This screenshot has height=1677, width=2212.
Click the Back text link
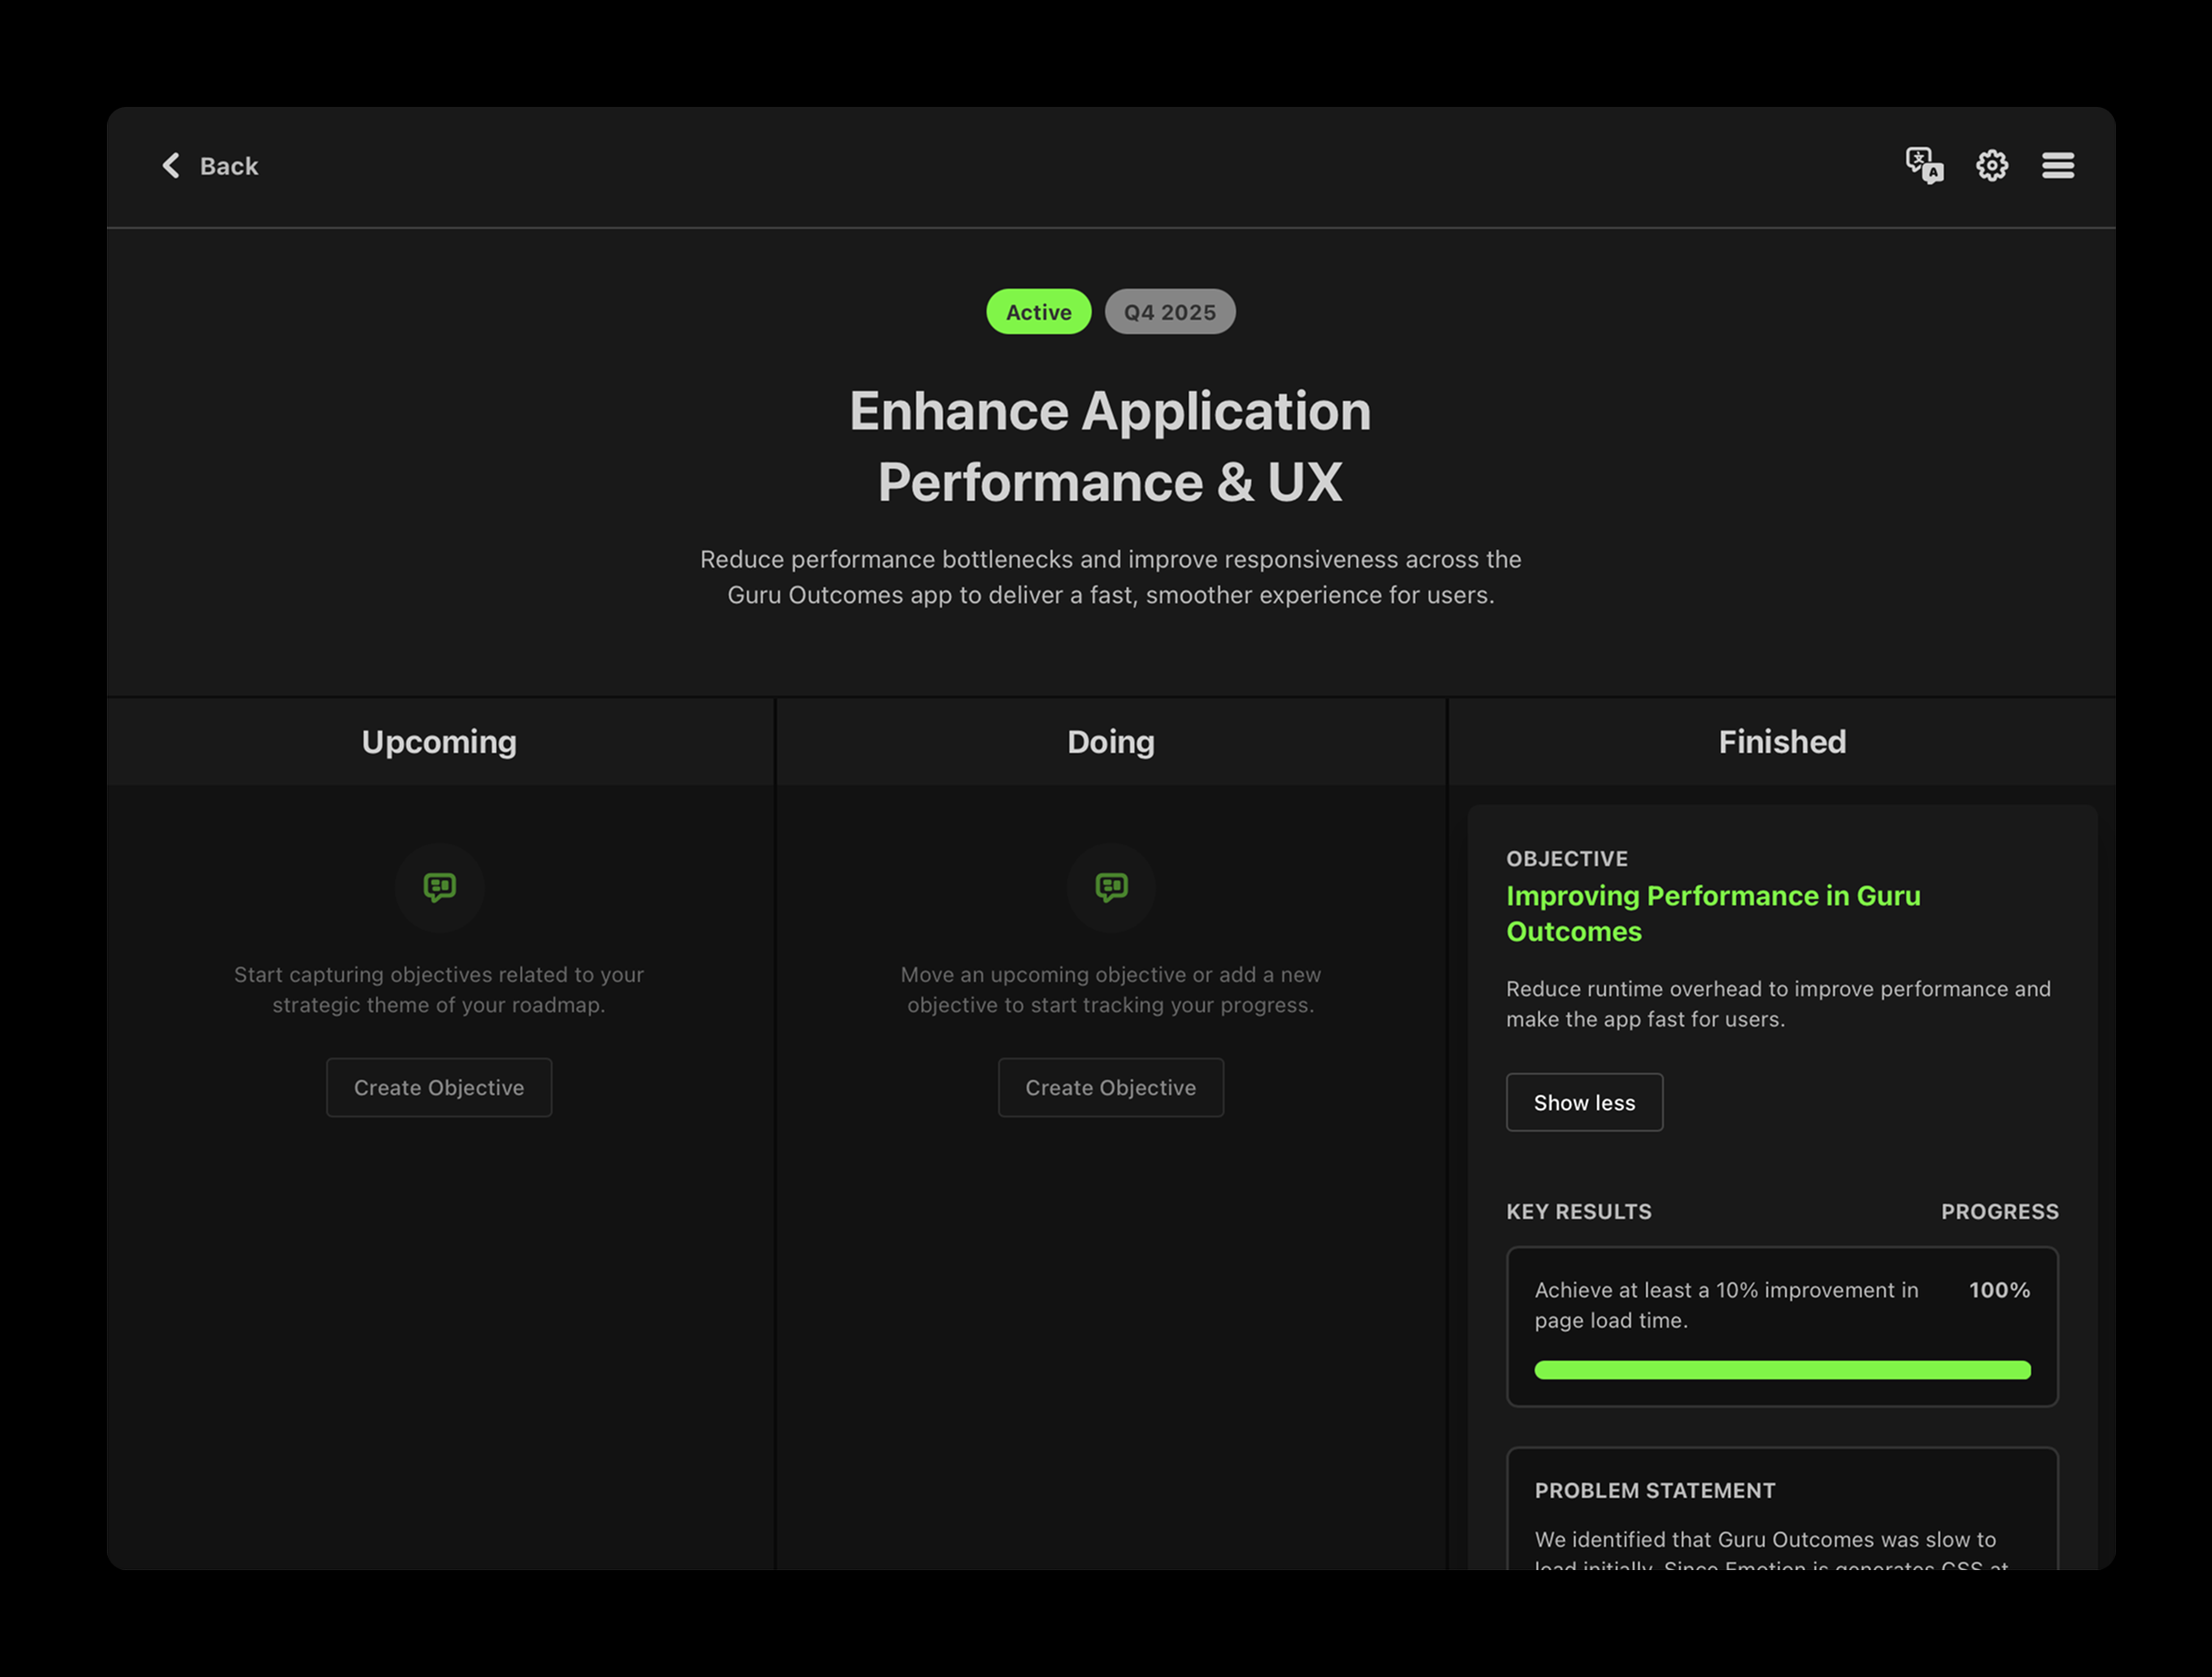click(x=229, y=166)
